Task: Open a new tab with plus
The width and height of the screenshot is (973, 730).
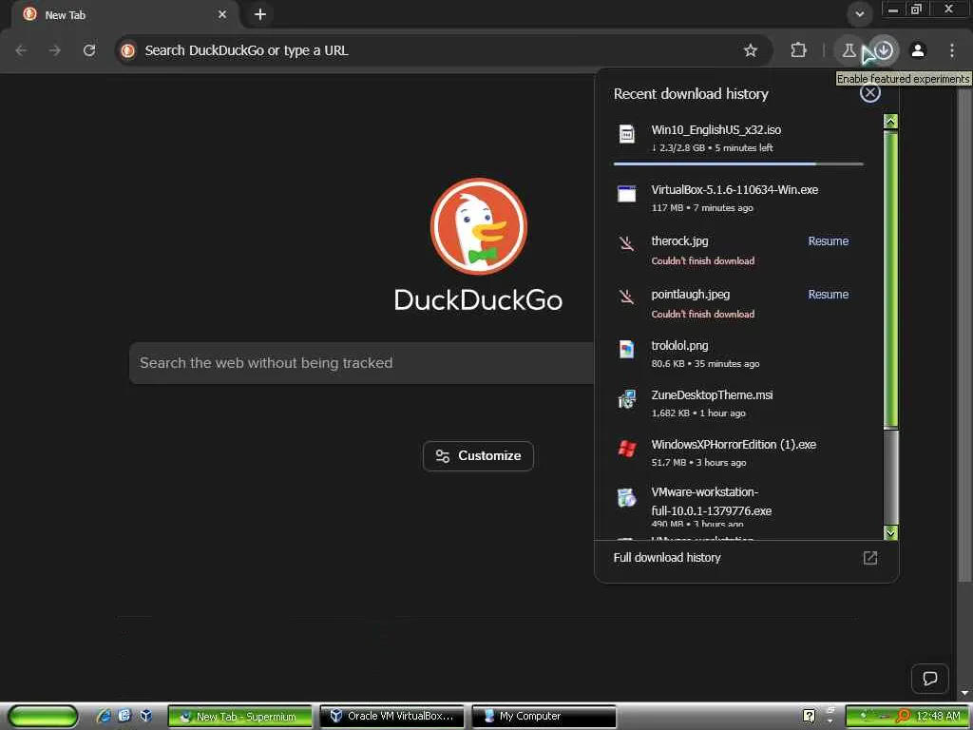Action: (x=260, y=14)
